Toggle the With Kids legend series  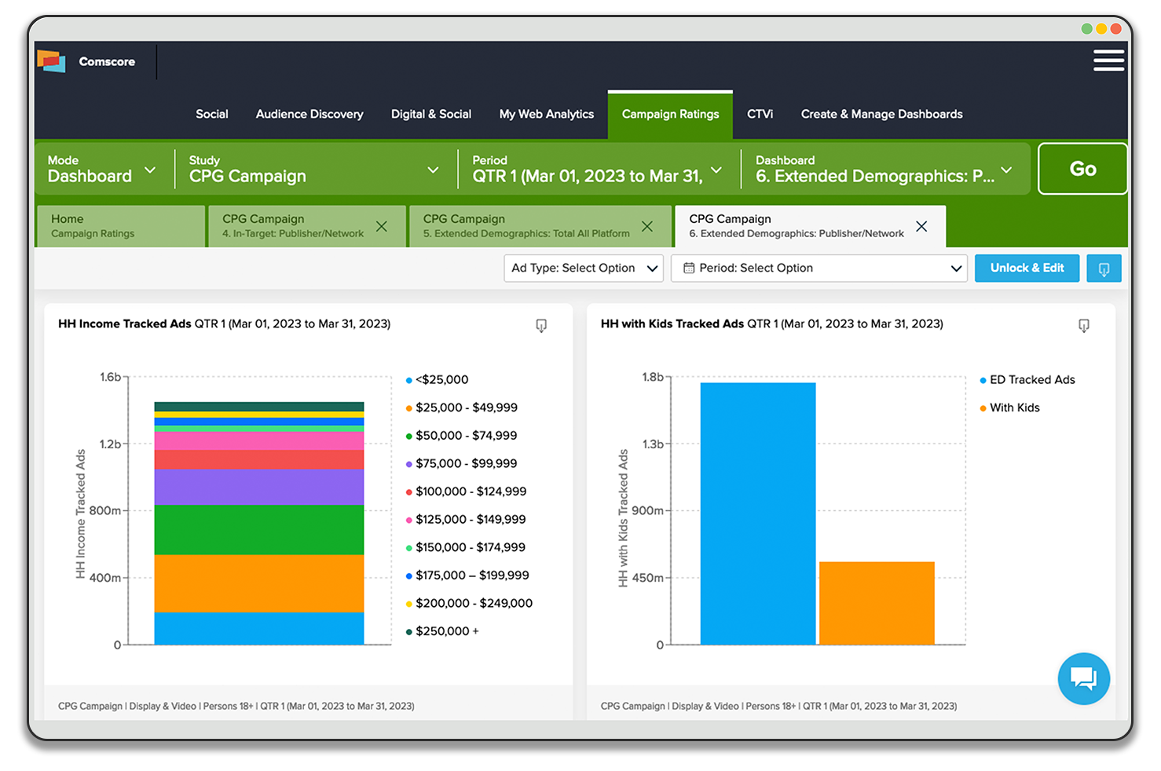click(1014, 408)
